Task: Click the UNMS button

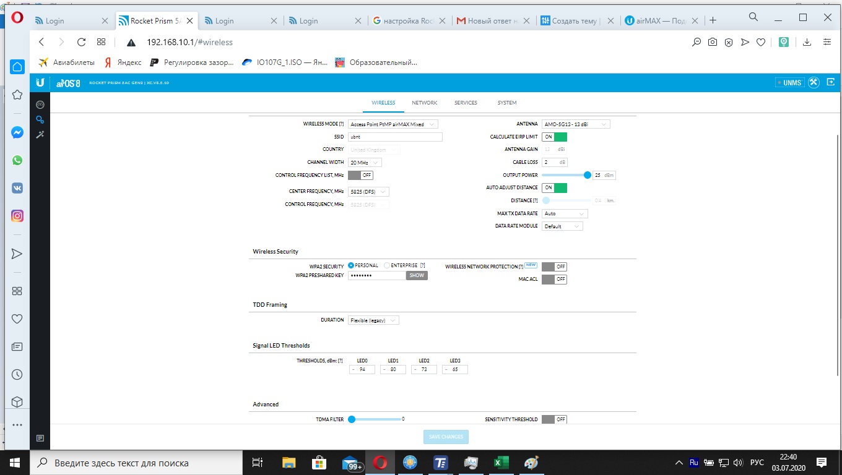Action: tap(789, 82)
